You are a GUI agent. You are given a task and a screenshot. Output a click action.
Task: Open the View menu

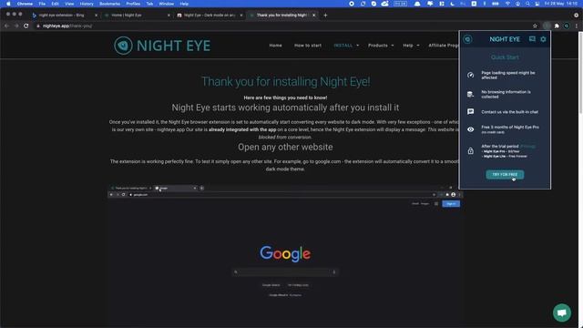point(69,4)
